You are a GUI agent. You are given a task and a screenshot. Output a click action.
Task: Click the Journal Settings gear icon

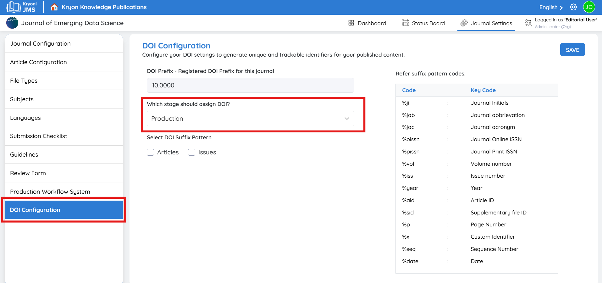[x=464, y=23]
